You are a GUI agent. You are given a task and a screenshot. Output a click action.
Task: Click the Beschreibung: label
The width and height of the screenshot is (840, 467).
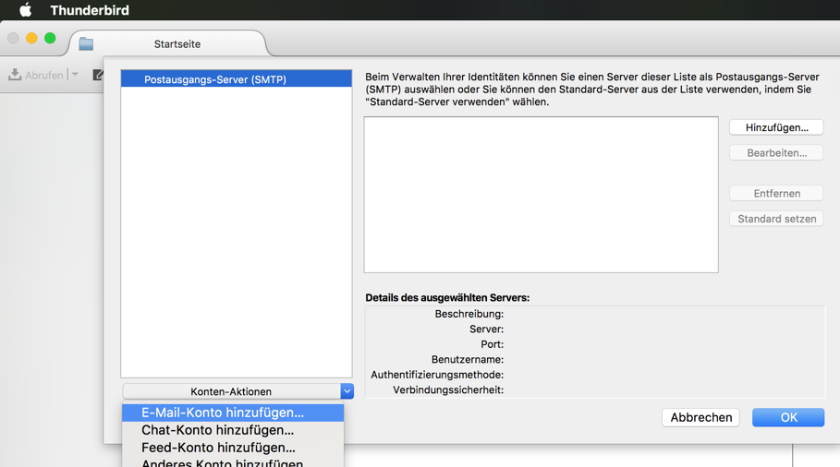469,314
